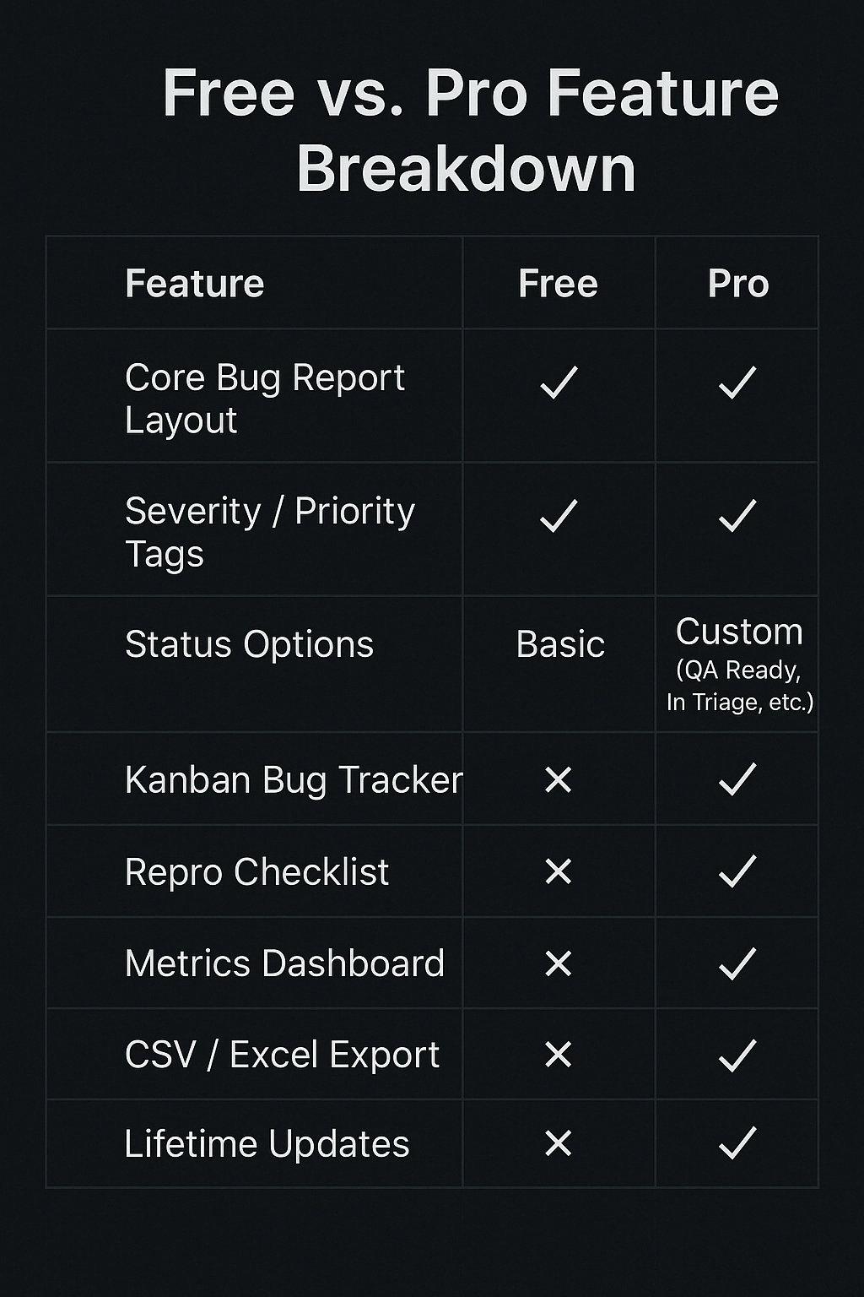Viewport: 864px width, 1297px height.
Task: Click the Free X mark for Lifetime Updates
Action: coord(559,1144)
